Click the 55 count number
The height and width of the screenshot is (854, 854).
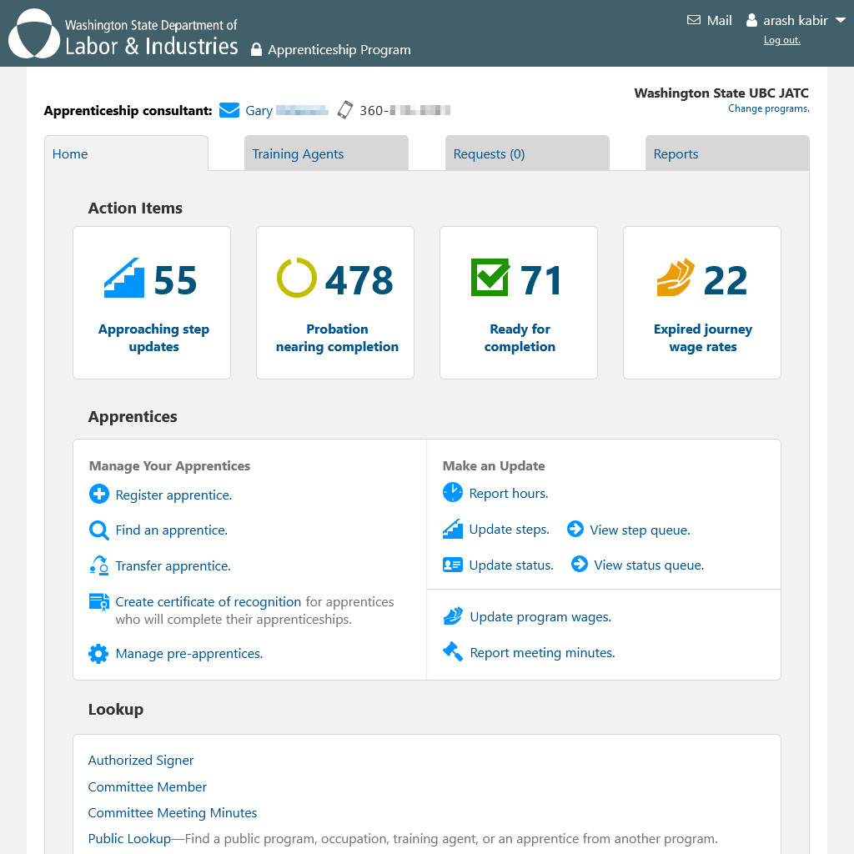coord(175,280)
